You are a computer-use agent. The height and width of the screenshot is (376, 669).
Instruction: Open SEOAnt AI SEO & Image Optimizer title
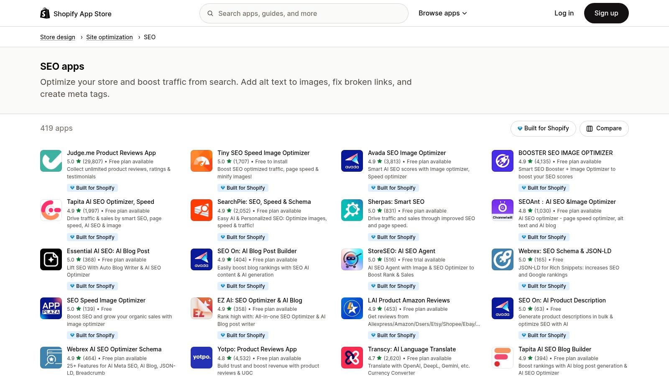(567, 202)
